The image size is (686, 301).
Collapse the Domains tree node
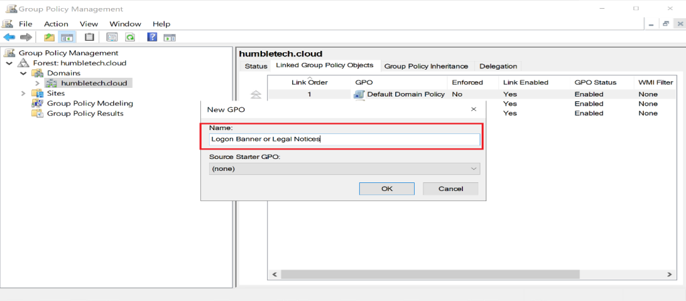[23, 73]
